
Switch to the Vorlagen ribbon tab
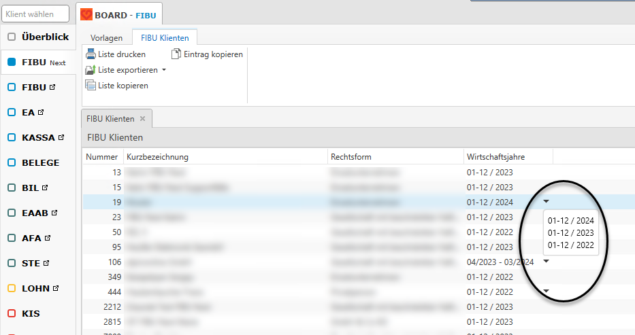[x=105, y=38]
